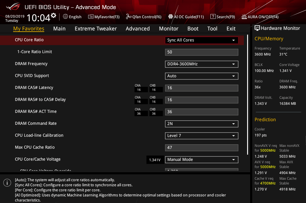Select the Advanced tab
Screen dimensions: 306x203
pos(138,29)
